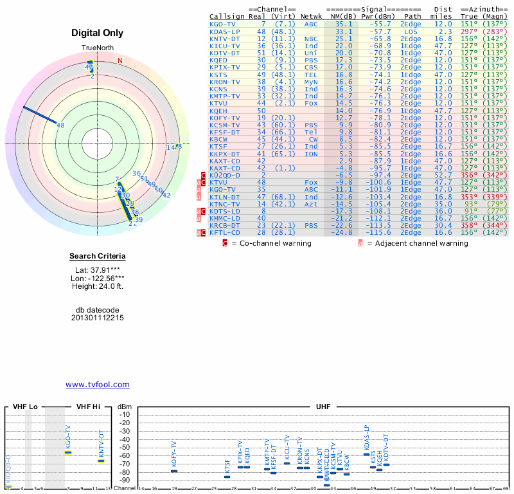
Task: Click the warning icon beside KFTL-CD
Action: click(x=204, y=232)
